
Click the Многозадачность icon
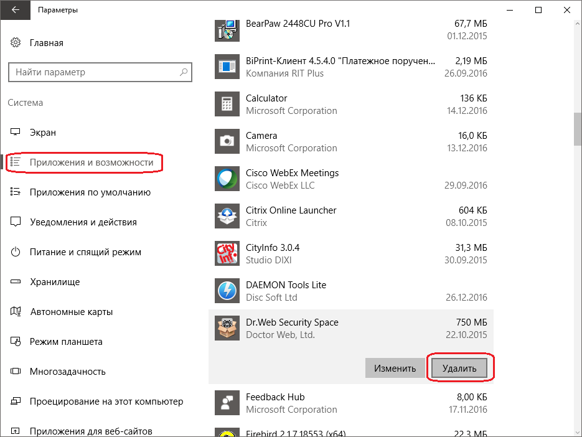15,371
